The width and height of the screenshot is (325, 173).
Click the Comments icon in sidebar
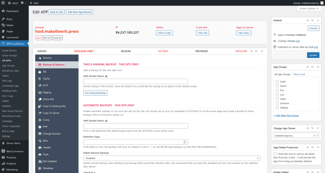point(3,37)
